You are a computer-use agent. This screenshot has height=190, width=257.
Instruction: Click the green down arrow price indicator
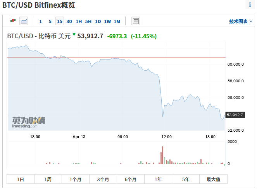pos(74,34)
